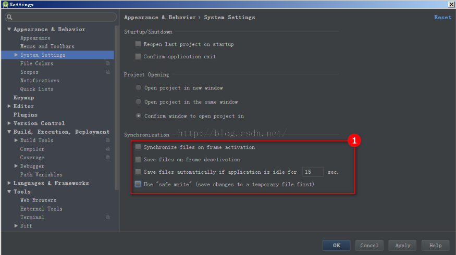The height and width of the screenshot is (255, 456).
Task: Select External Tools under Tools
Action: click(x=41, y=209)
